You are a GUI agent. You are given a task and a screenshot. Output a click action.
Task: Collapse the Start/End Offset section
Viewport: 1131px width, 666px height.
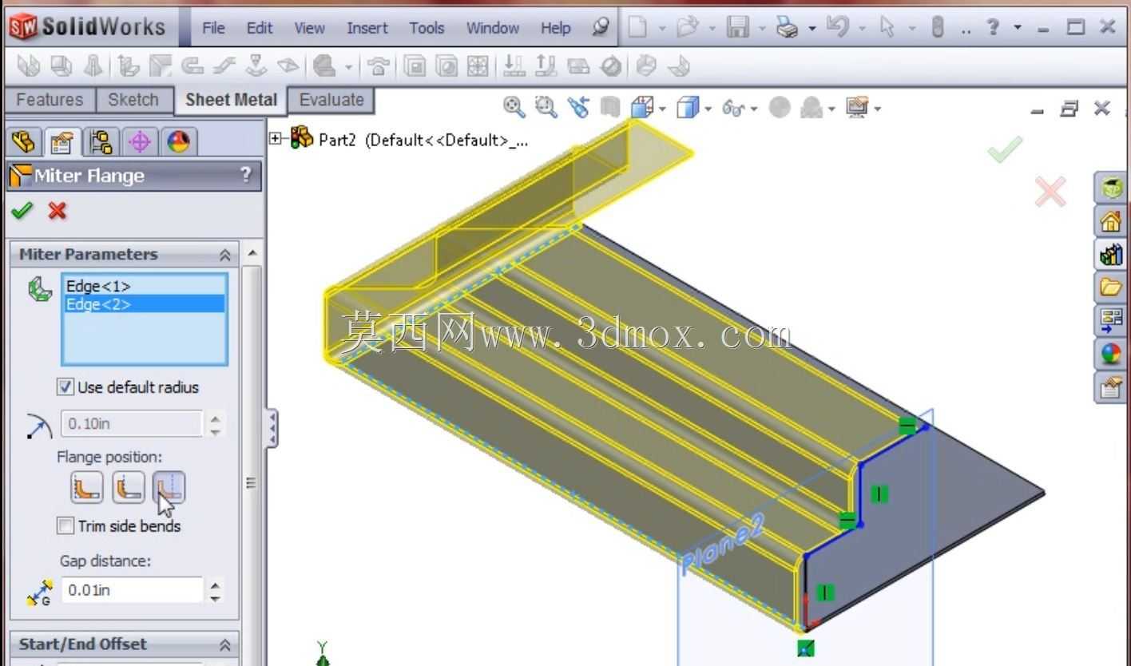[x=225, y=644]
